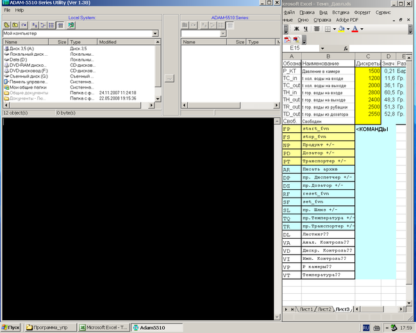Viewport: 416px width, 333px height.
Task: Switch to Программа_упр in the taskbar
Action: (x=50, y=327)
